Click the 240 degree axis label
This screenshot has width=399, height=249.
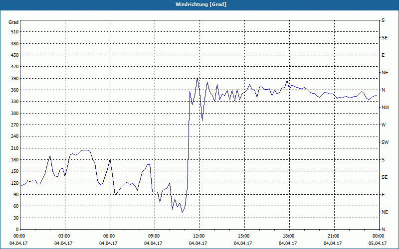(15, 136)
